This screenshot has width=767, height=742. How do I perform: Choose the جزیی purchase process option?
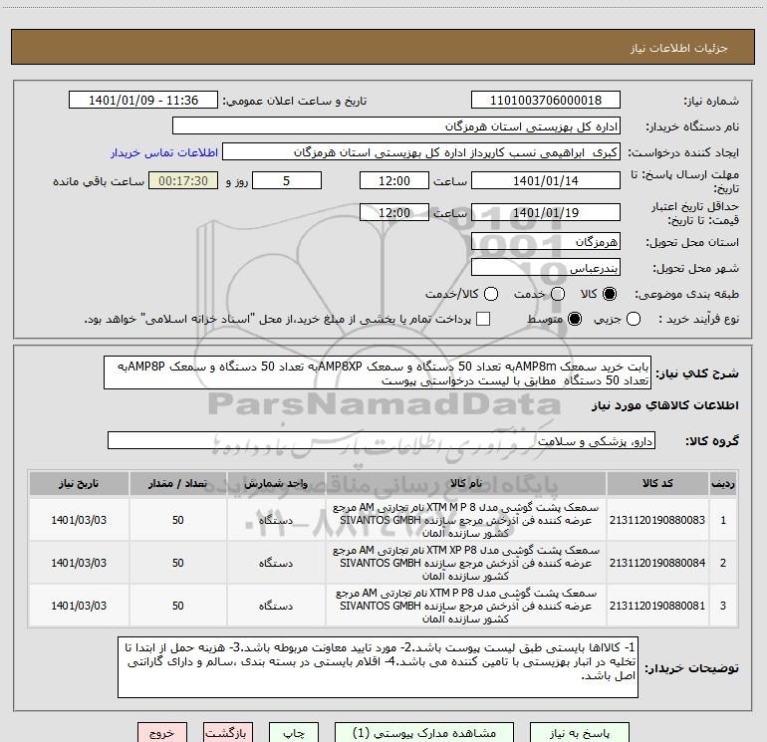tap(634, 319)
